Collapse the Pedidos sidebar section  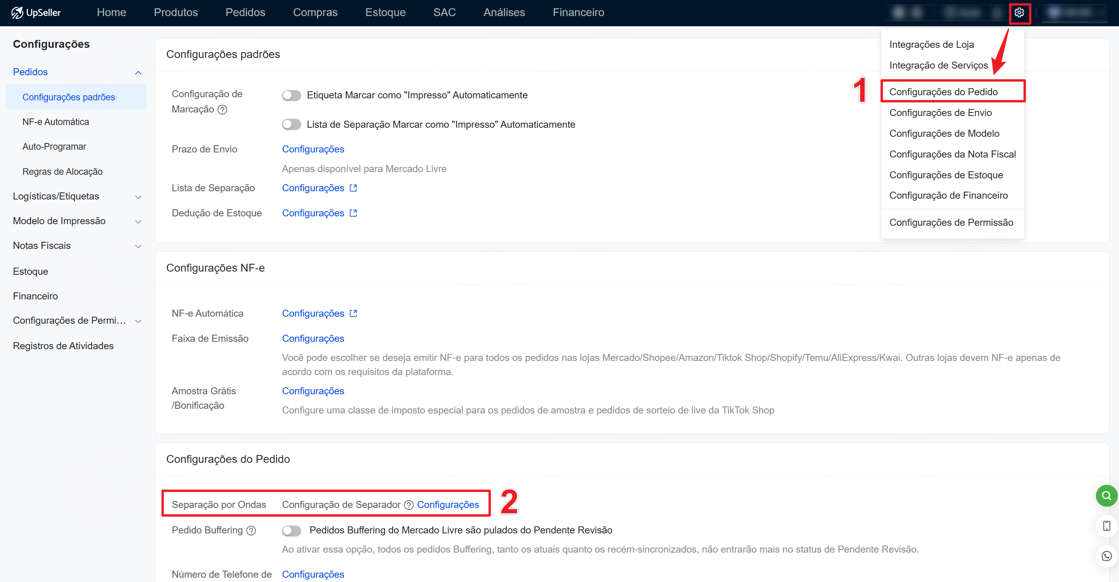click(x=138, y=73)
